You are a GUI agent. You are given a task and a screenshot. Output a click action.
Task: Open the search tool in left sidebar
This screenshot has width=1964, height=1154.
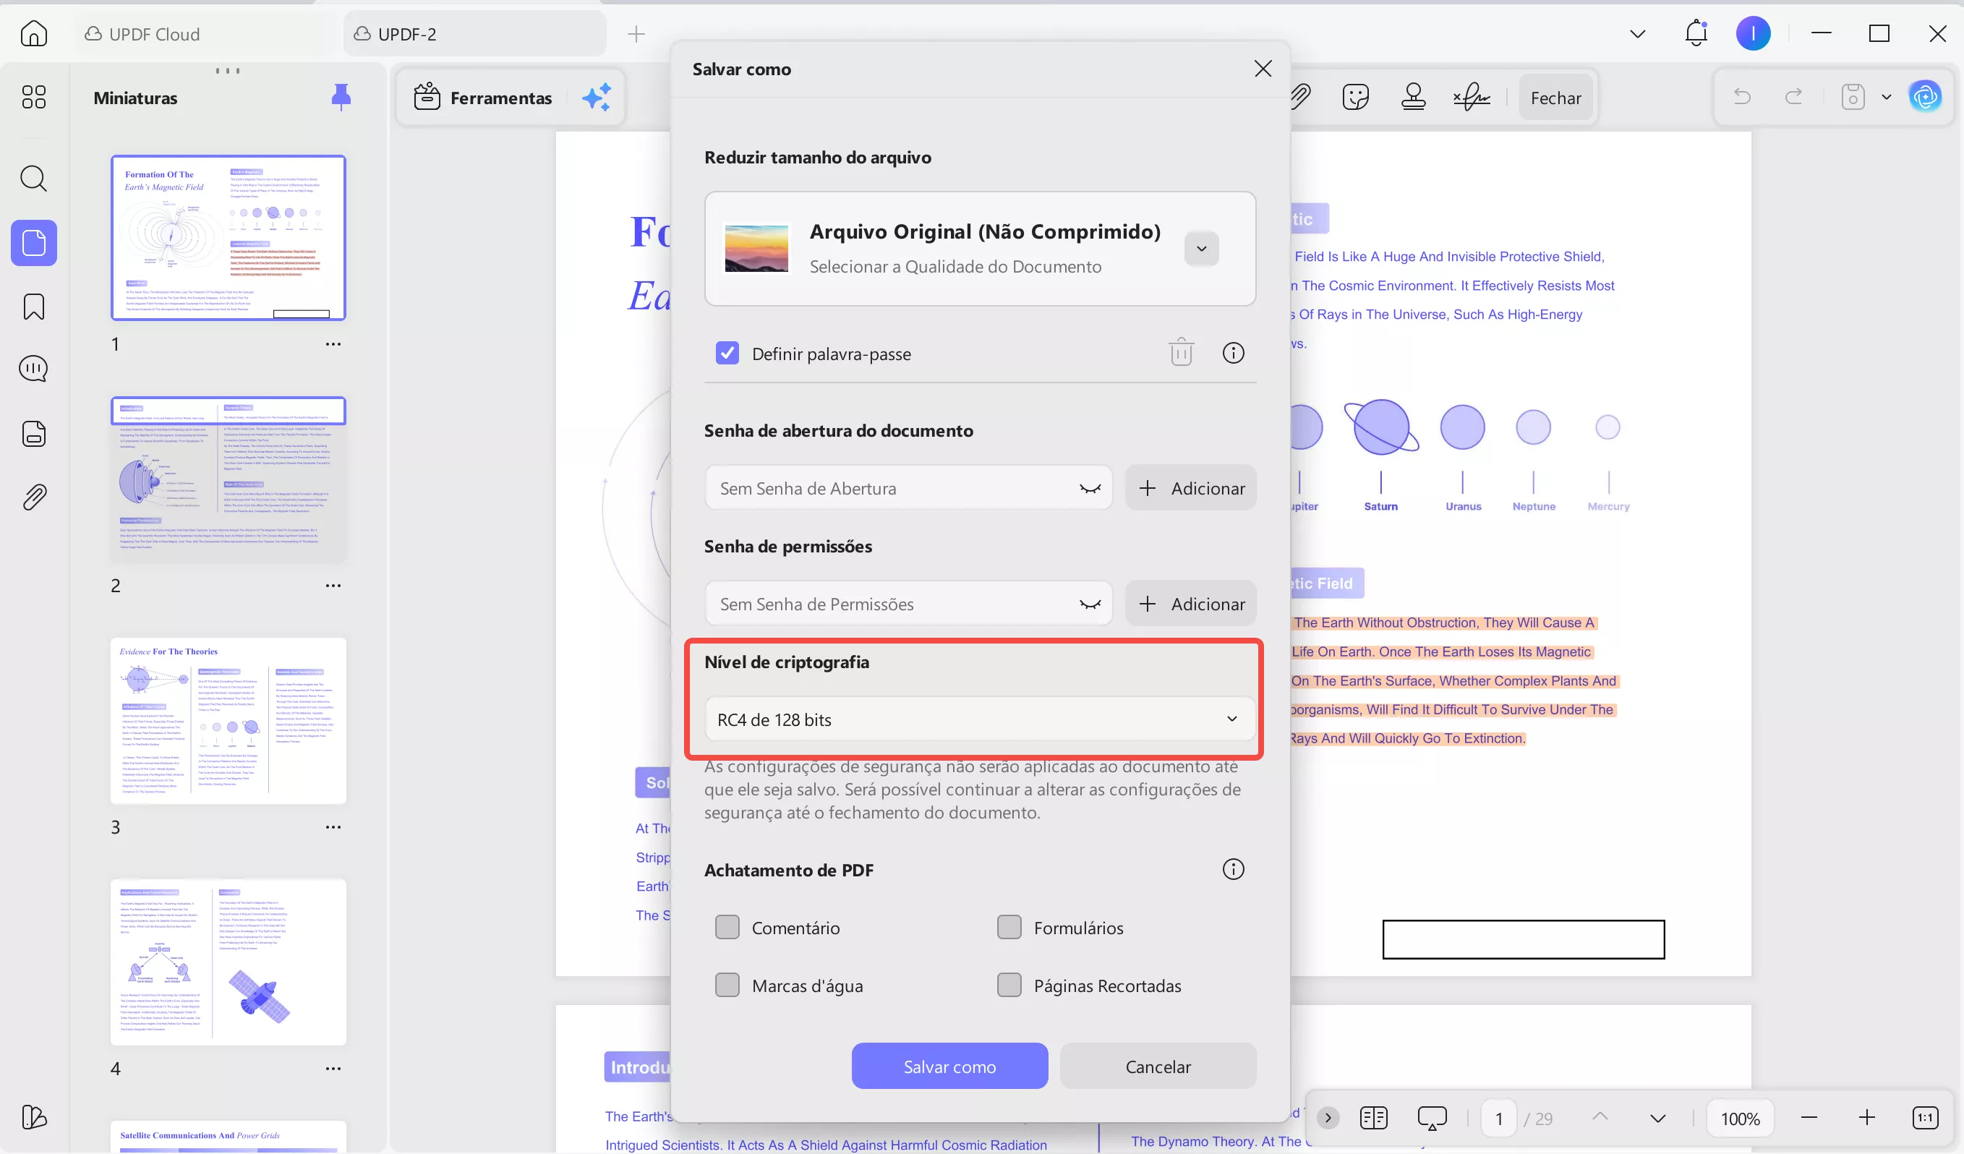tap(33, 179)
